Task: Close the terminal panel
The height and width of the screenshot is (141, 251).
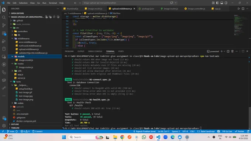Action: tap(247, 51)
